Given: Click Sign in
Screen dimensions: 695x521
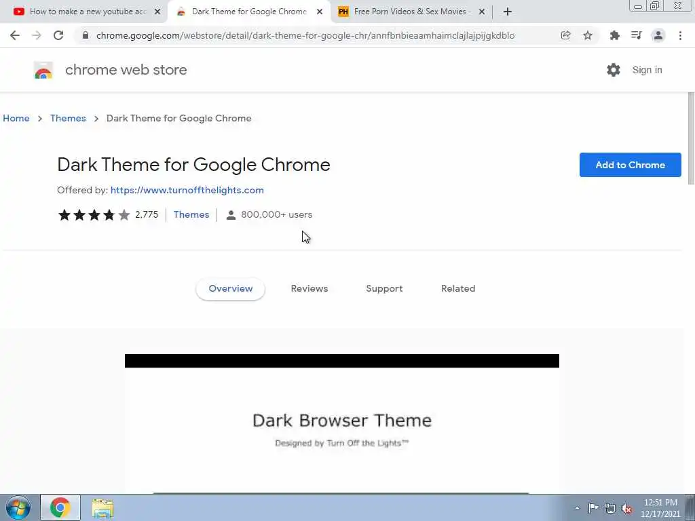Looking at the screenshot, I should click(647, 70).
